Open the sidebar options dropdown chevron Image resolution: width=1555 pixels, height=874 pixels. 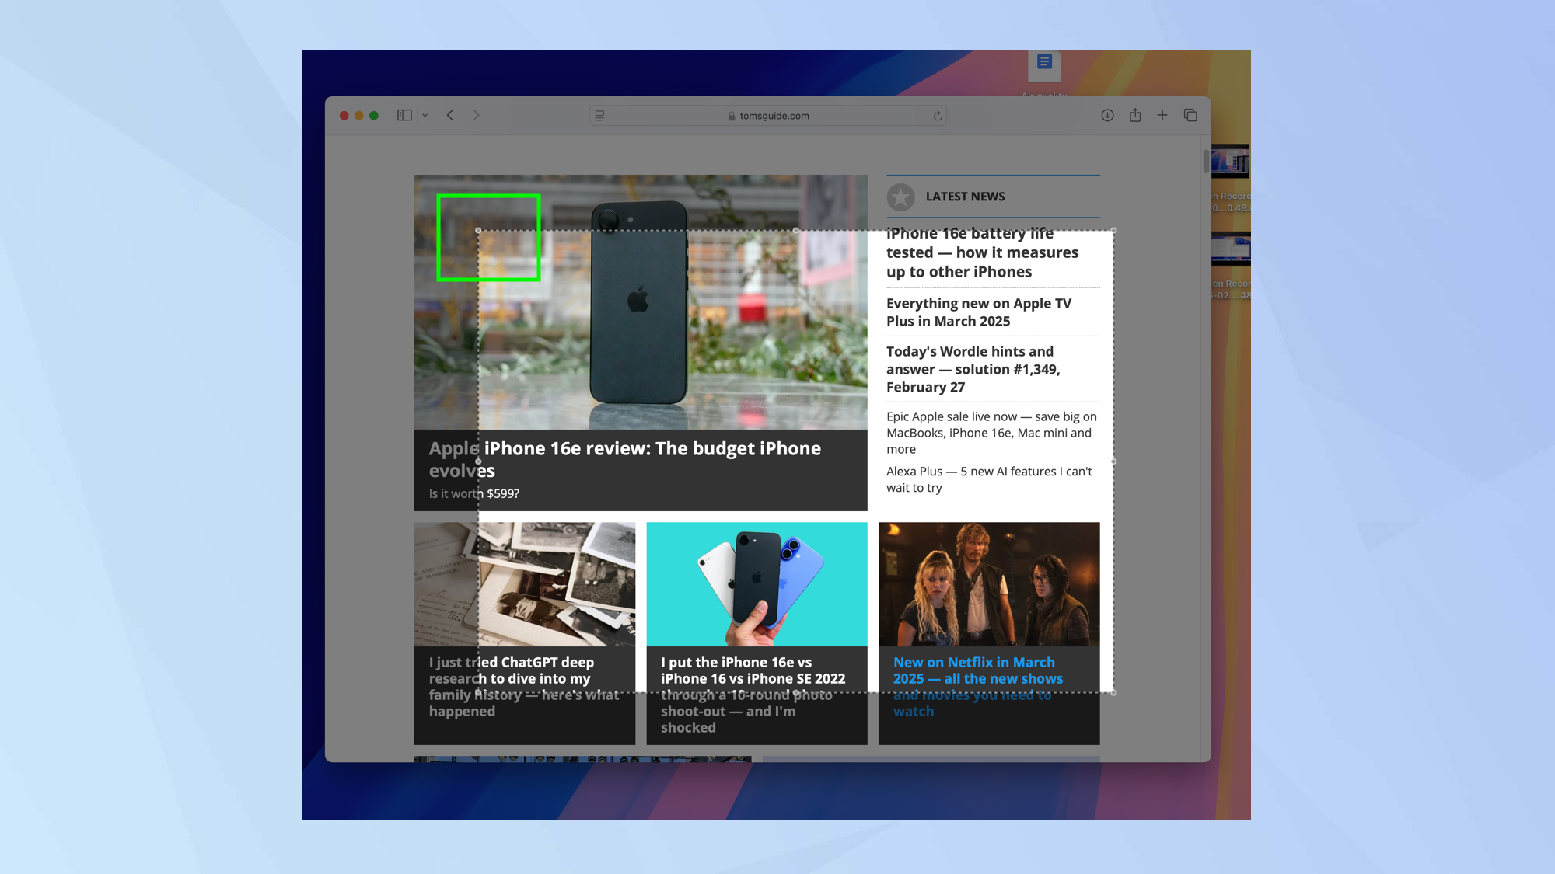[x=425, y=115]
